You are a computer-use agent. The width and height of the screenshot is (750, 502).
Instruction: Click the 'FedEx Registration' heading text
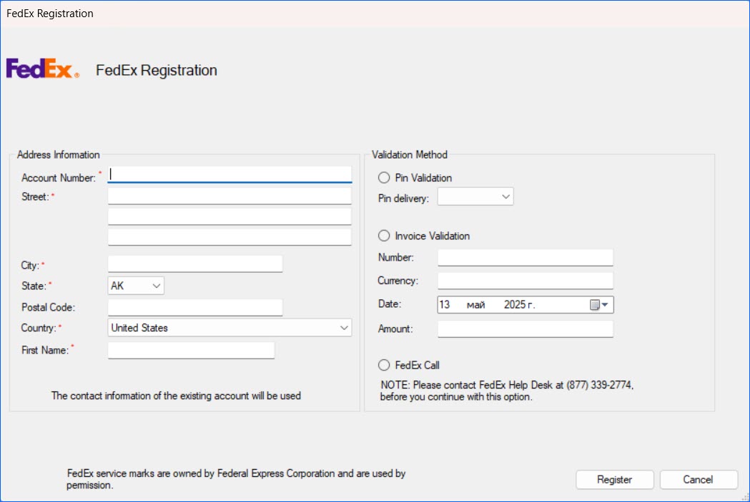click(x=157, y=70)
